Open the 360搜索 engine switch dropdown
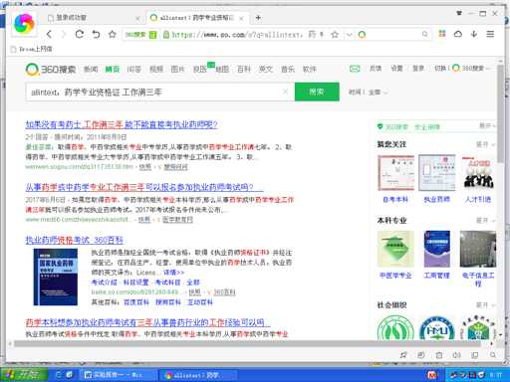510x382 pixels. pos(471,69)
